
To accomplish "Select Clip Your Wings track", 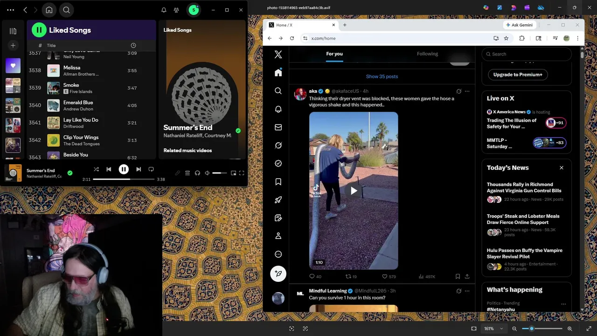I will 91,140.
